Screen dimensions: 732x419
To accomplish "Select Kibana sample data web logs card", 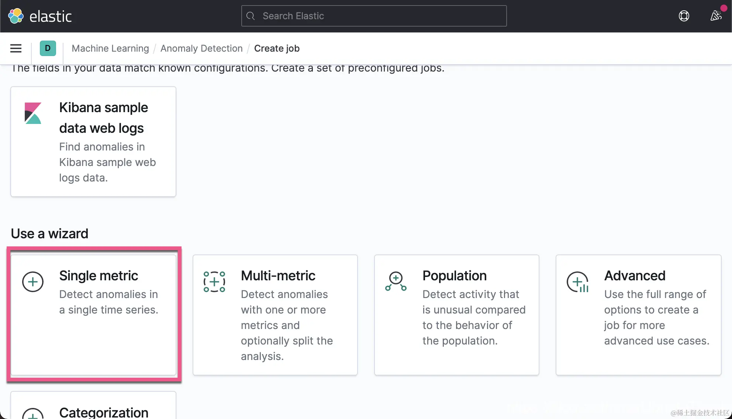I will pos(93,142).
